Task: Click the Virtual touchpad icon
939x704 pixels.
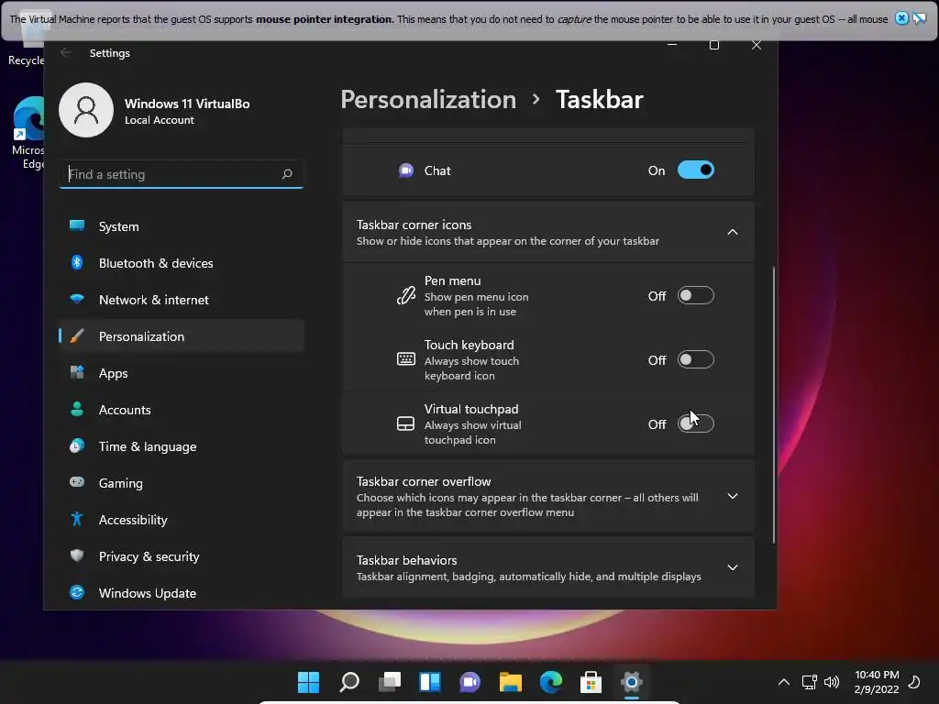Action: click(406, 423)
